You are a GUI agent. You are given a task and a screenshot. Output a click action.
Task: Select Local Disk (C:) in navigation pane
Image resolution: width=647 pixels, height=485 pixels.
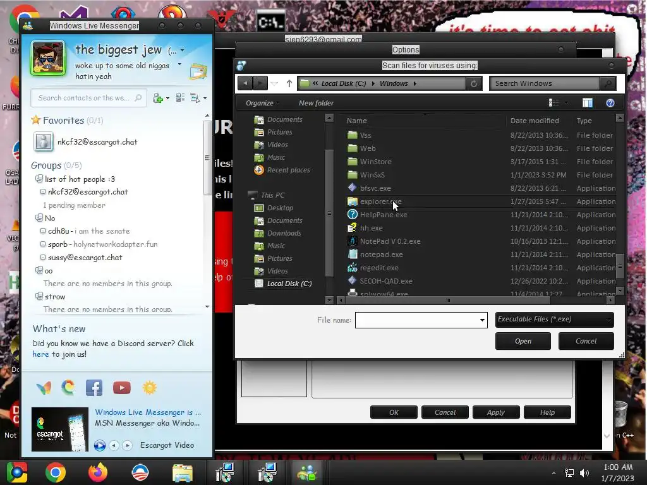pyautogui.click(x=283, y=284)
